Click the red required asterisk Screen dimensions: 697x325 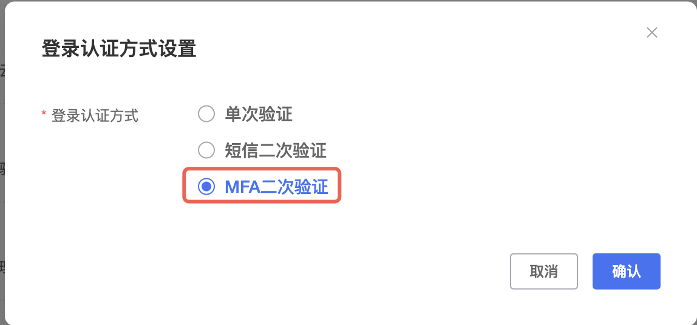[44, 113]
